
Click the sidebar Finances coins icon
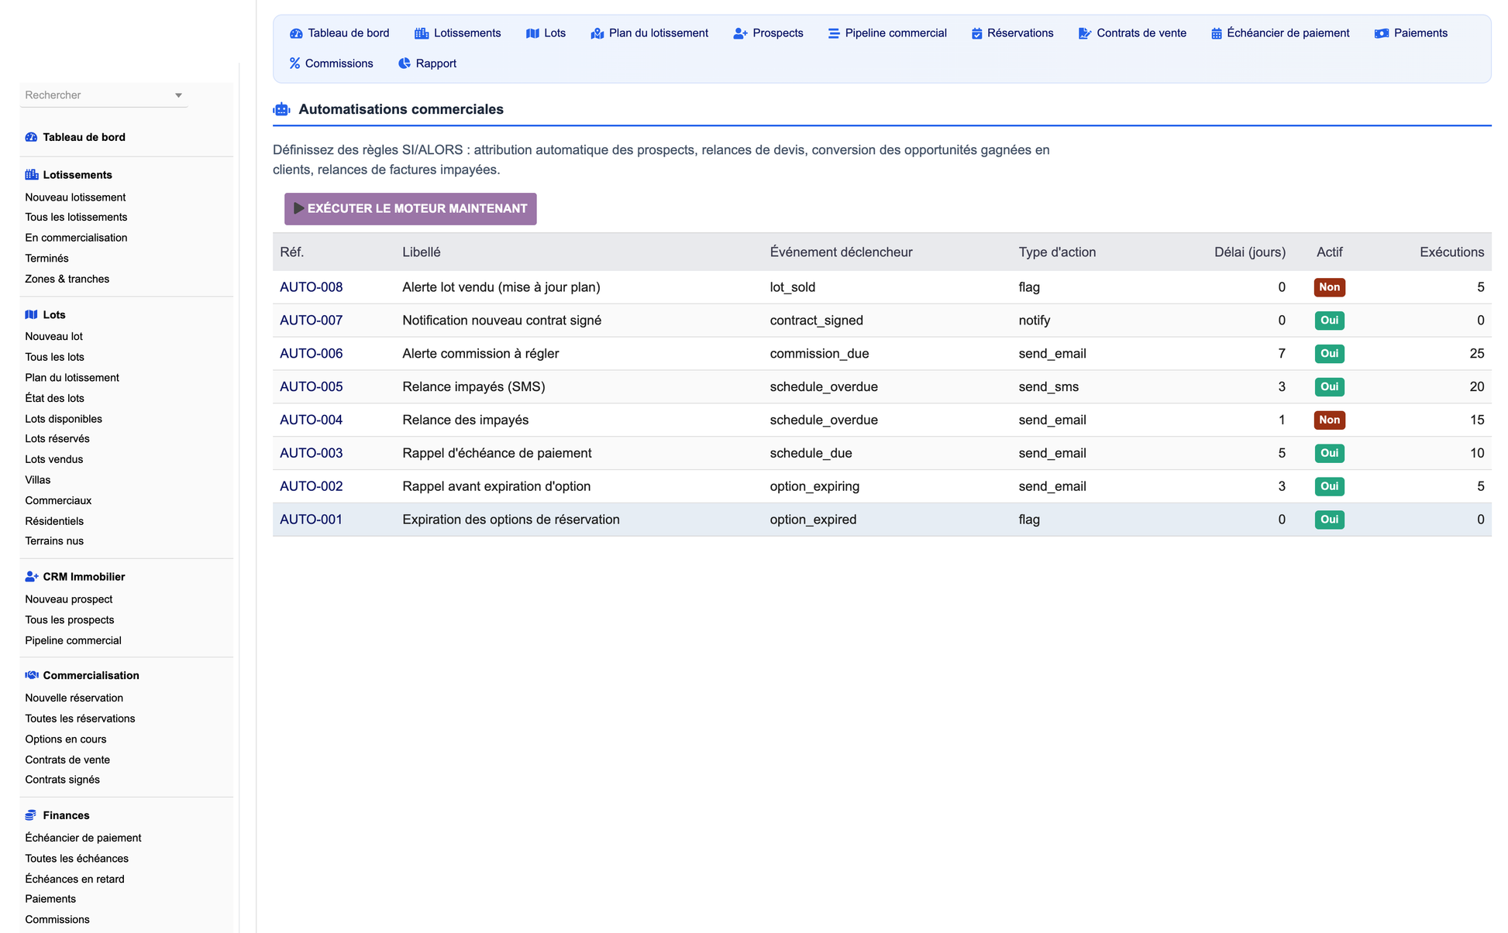click(31, 815)
